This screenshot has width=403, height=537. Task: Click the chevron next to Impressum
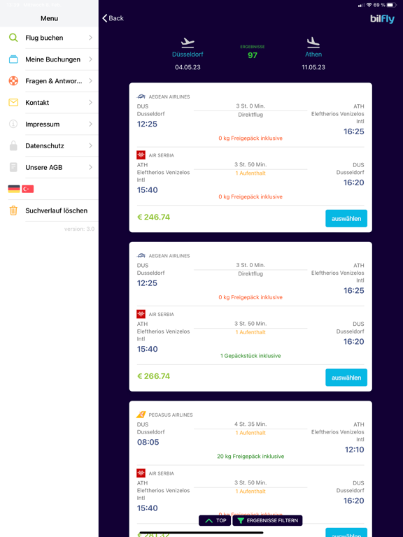coord(90,124)
